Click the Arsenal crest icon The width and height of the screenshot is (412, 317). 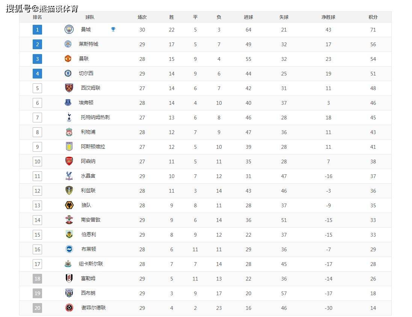[x=69, y=161]
